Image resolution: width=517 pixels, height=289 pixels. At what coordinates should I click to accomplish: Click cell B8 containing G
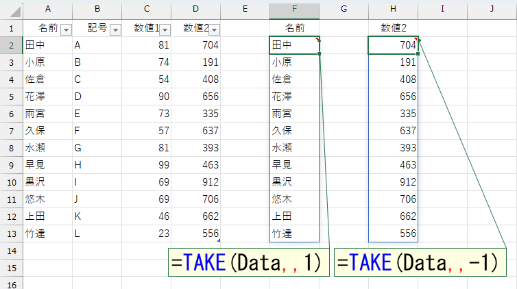[x=97, y=148]
